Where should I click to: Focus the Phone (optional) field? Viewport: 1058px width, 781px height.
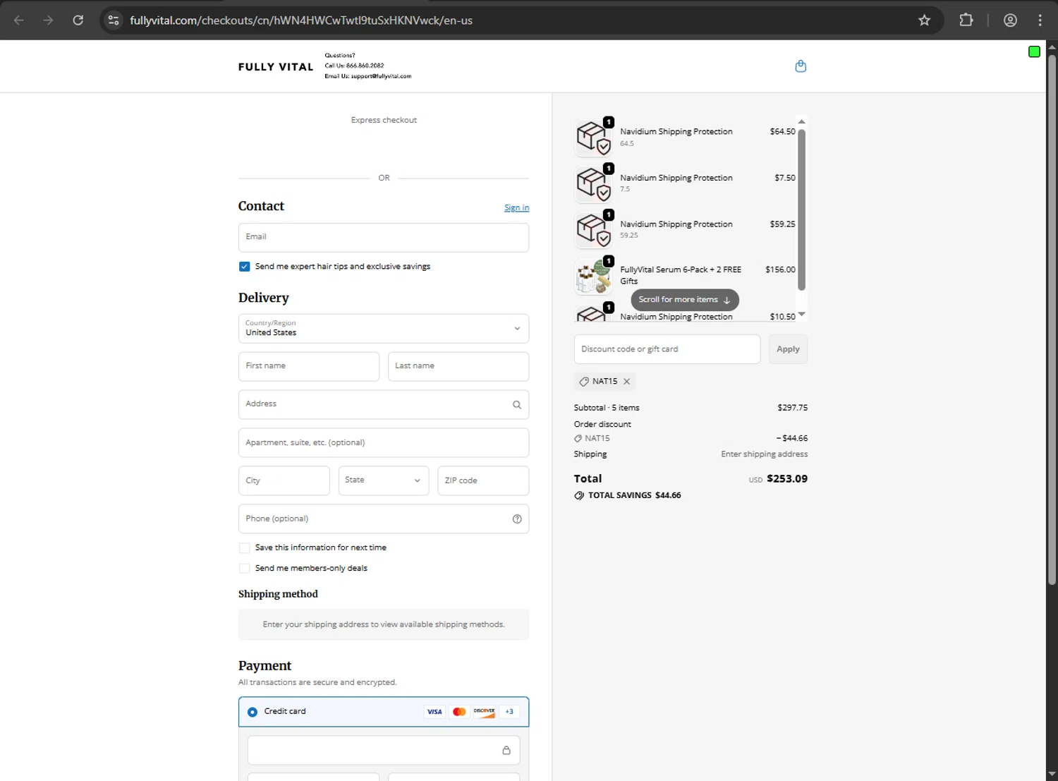[384, 519]
